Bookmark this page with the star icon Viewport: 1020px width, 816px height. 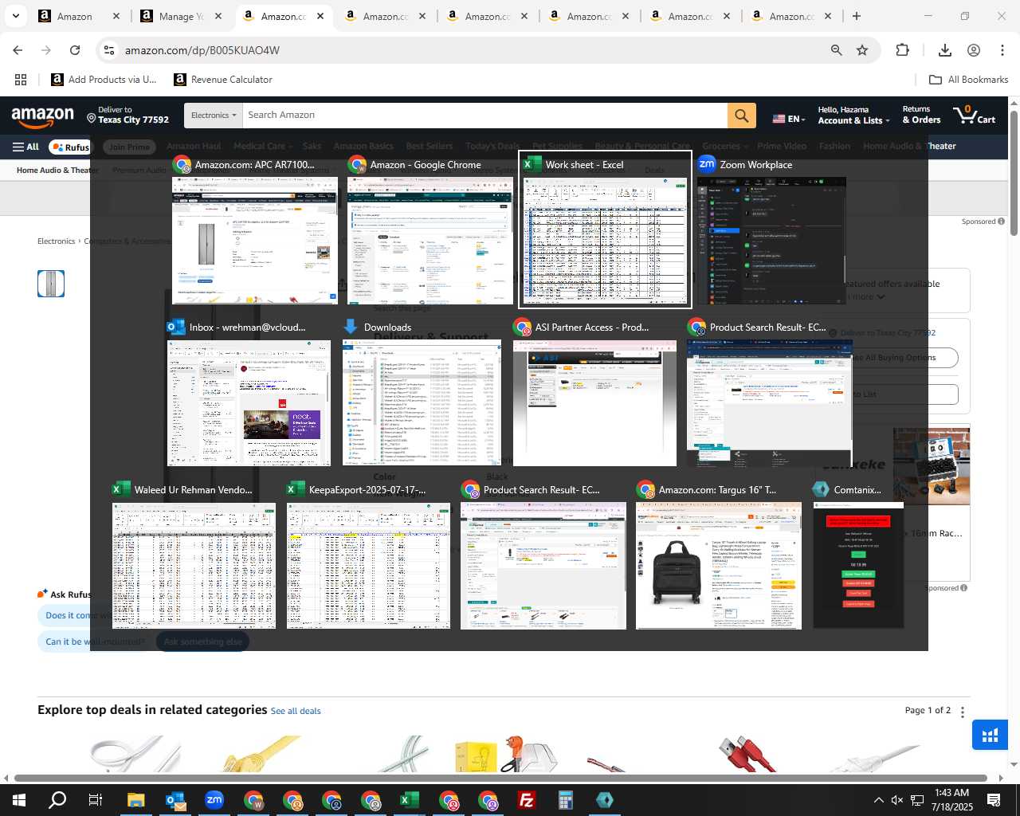(x=862, y=50)
